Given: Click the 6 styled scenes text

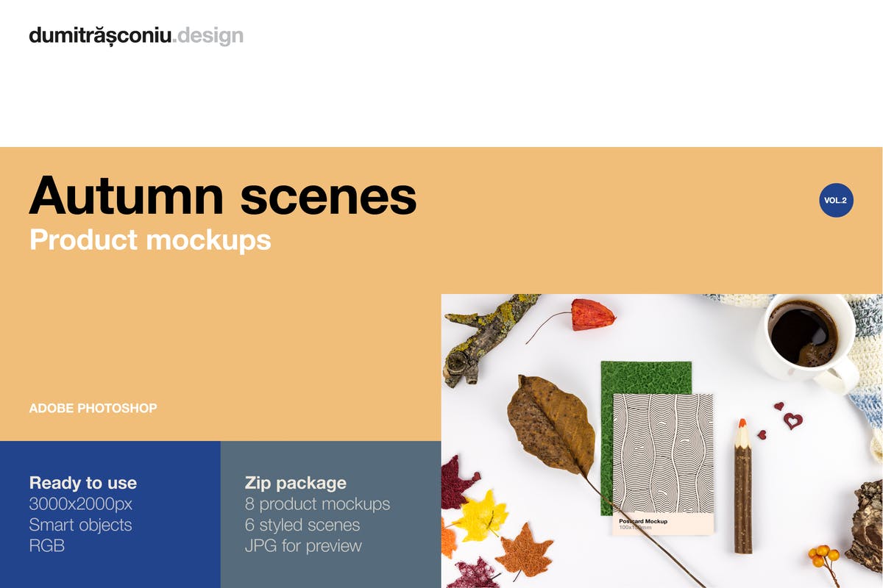Looking at the screenshot, I should (302, 525).
